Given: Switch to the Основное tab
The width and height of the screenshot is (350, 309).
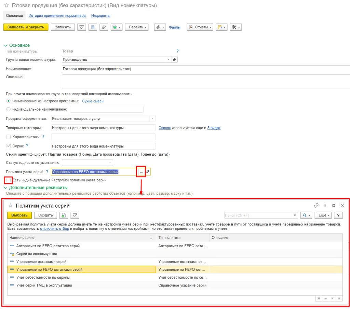Looking at the screenshot, I should [14, 16].
